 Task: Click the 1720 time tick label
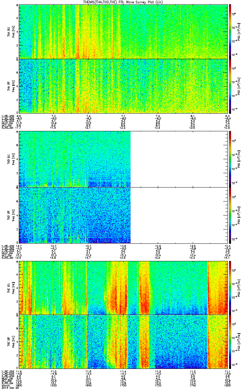pyautogui.click(x=158, y=385)
